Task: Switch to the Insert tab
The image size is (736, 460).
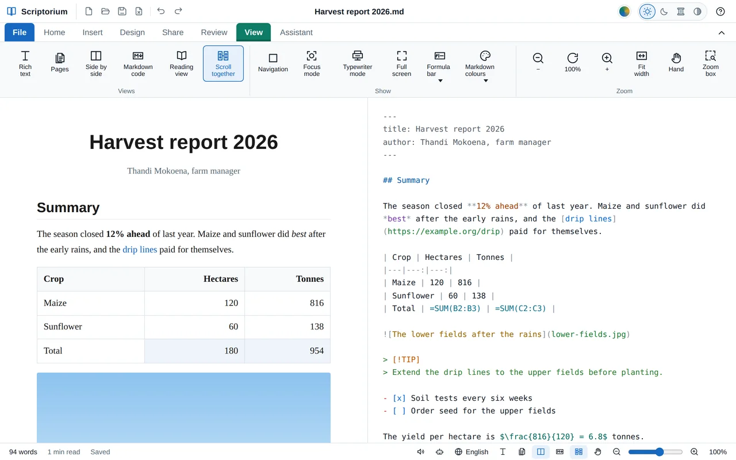Action: [x=93, y=32]
